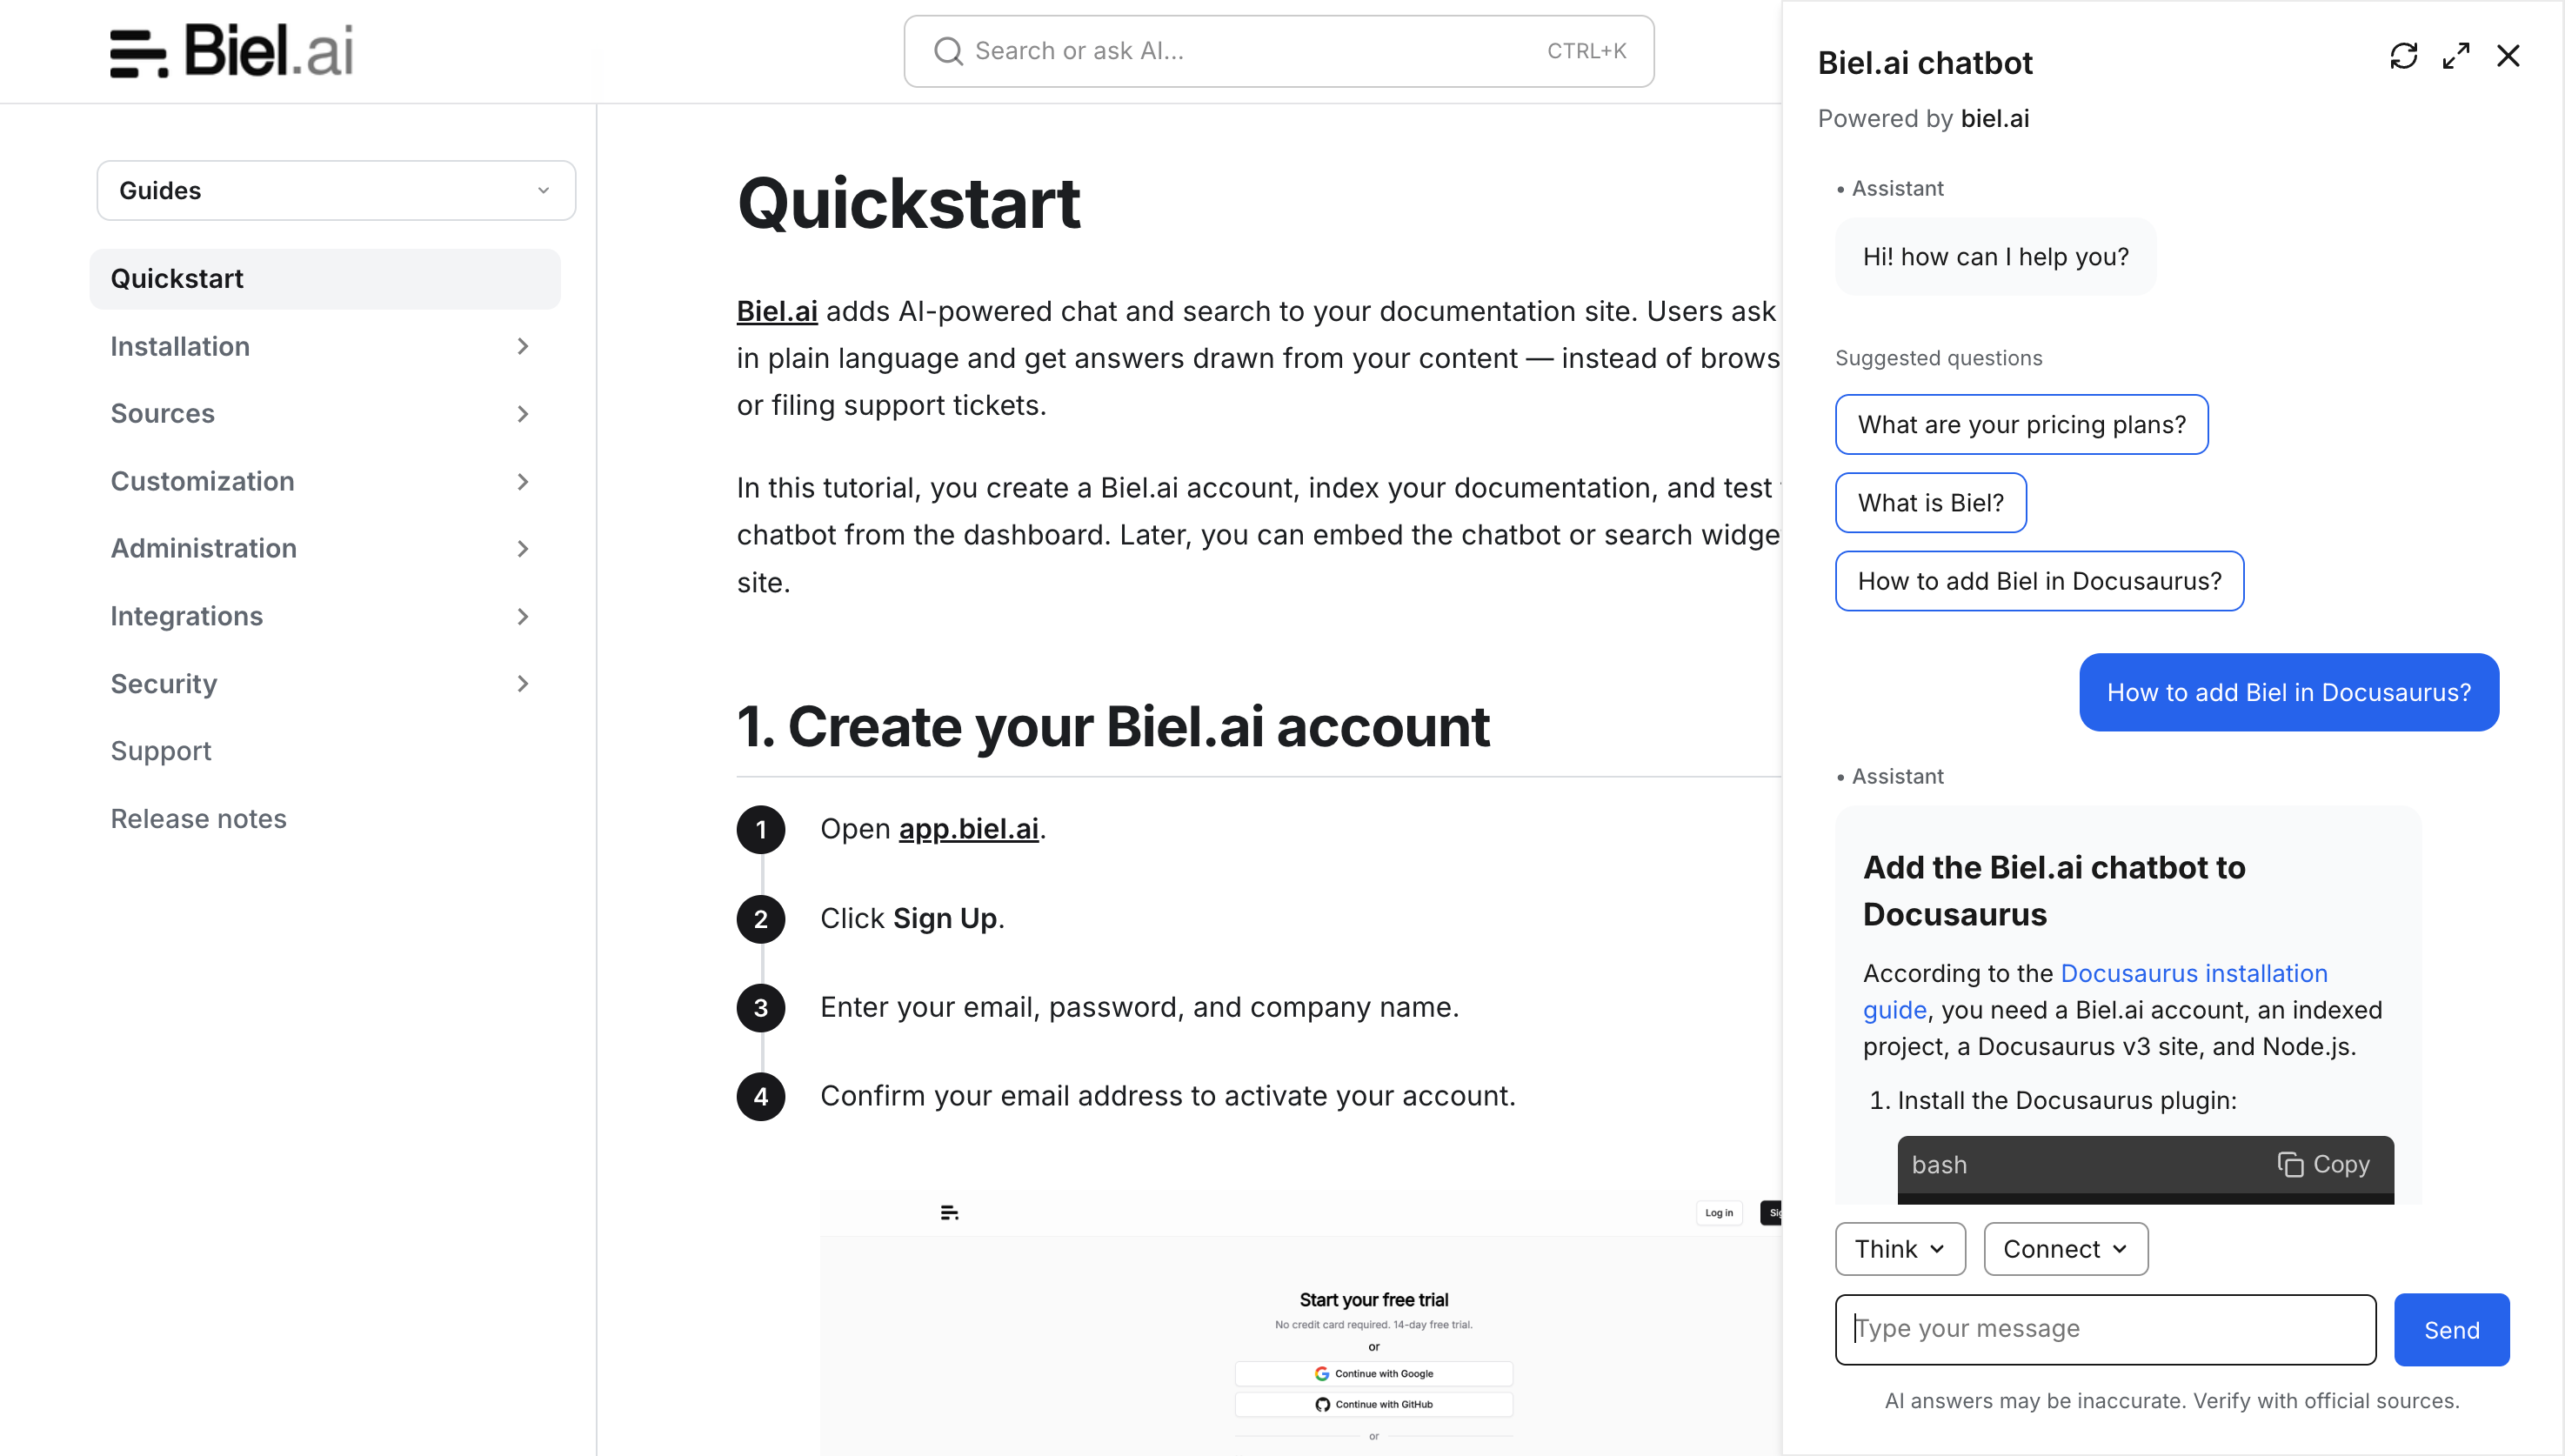This screenshot has width=2565, height=1456.
Task: Reset the chat with the refresh icon
Action: click(x=2403, y=56)
